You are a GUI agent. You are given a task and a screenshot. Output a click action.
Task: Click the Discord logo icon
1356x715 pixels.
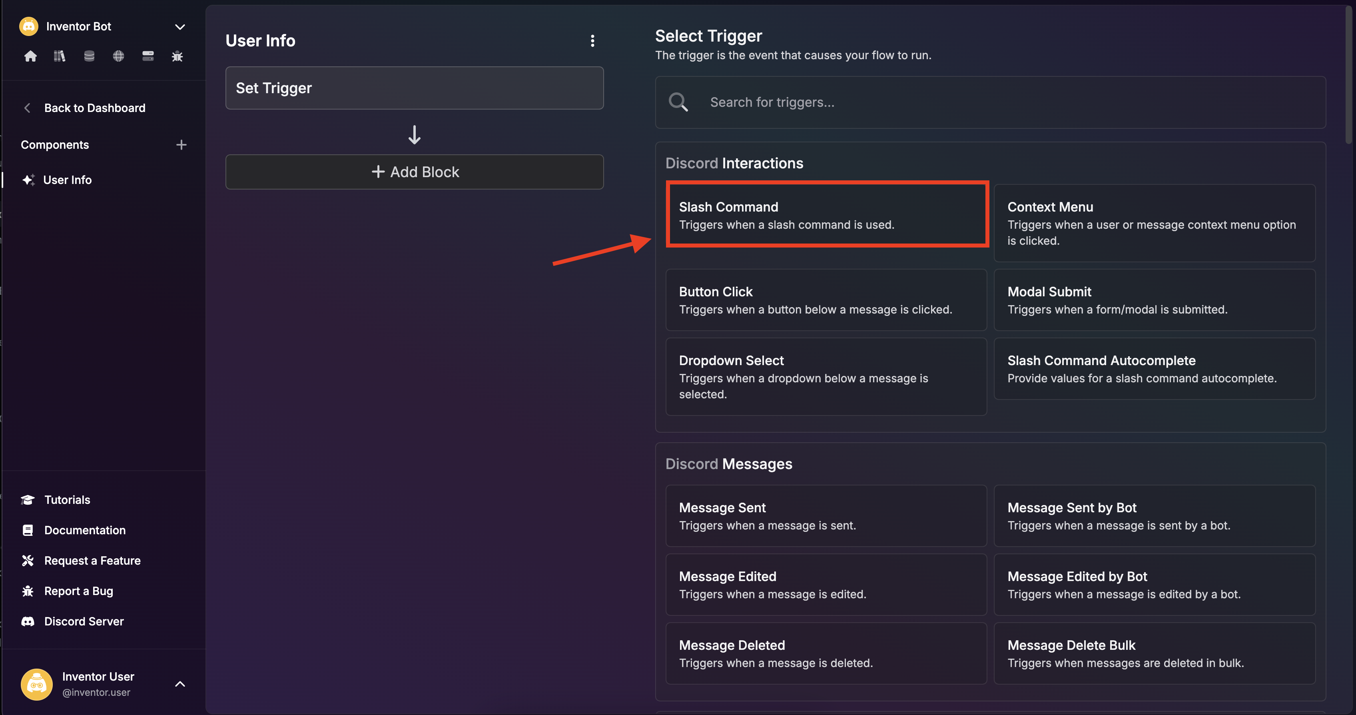[x=28, y=622]
